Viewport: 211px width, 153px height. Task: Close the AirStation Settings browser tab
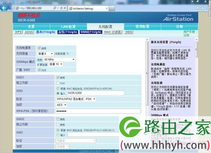[106, 8]
